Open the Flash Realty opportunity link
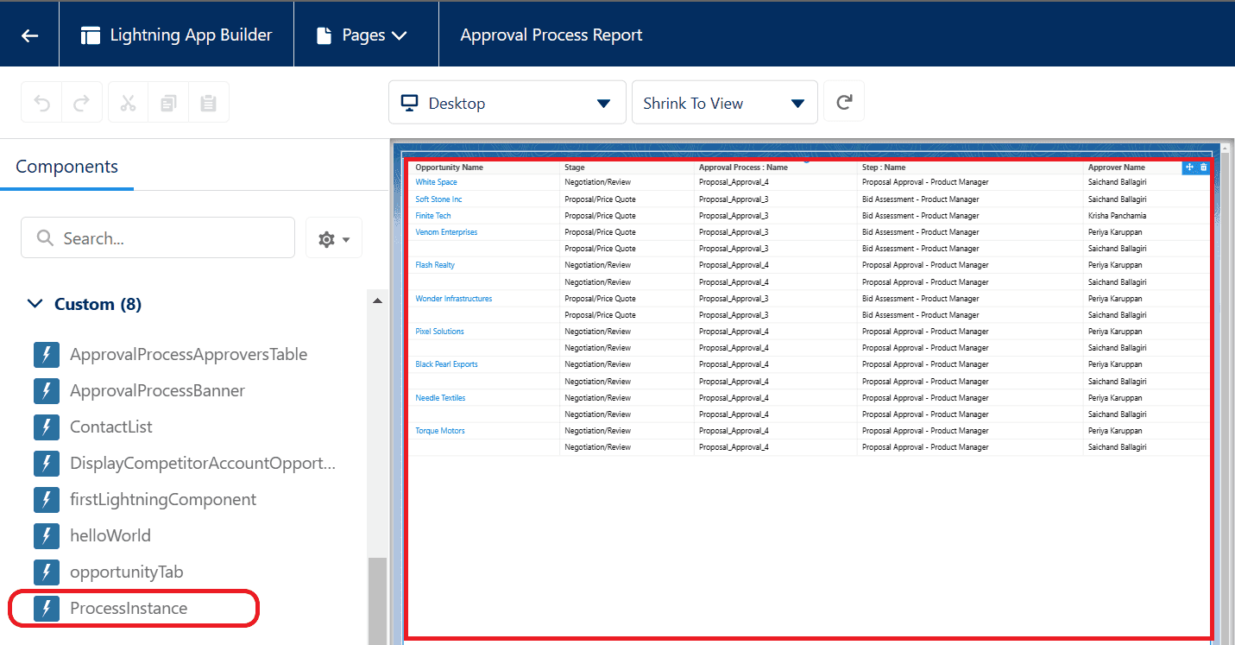1235x645 pixels. [x=435, y=265]
